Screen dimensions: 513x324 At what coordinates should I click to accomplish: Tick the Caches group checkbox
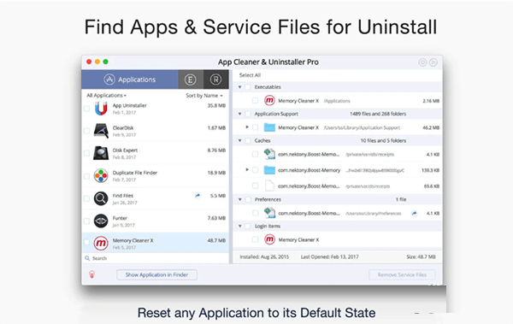coord(248,141)
